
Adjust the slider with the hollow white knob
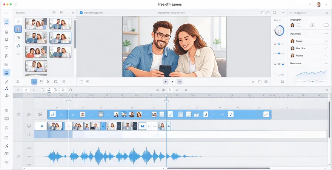[x=279, y=64]
